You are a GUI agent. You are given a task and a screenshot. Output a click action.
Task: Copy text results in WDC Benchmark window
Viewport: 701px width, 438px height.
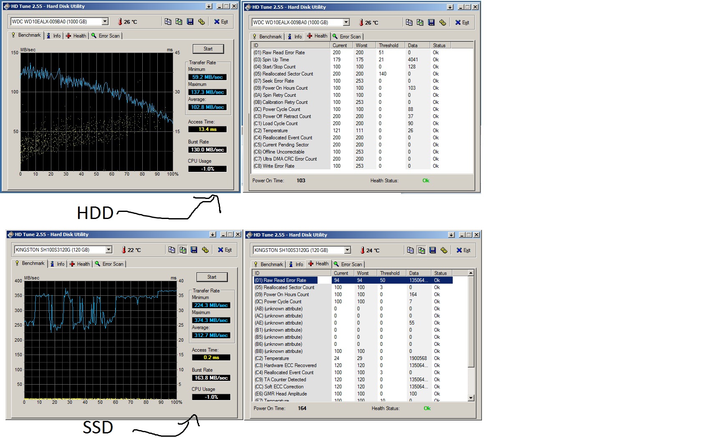[168, 22]
